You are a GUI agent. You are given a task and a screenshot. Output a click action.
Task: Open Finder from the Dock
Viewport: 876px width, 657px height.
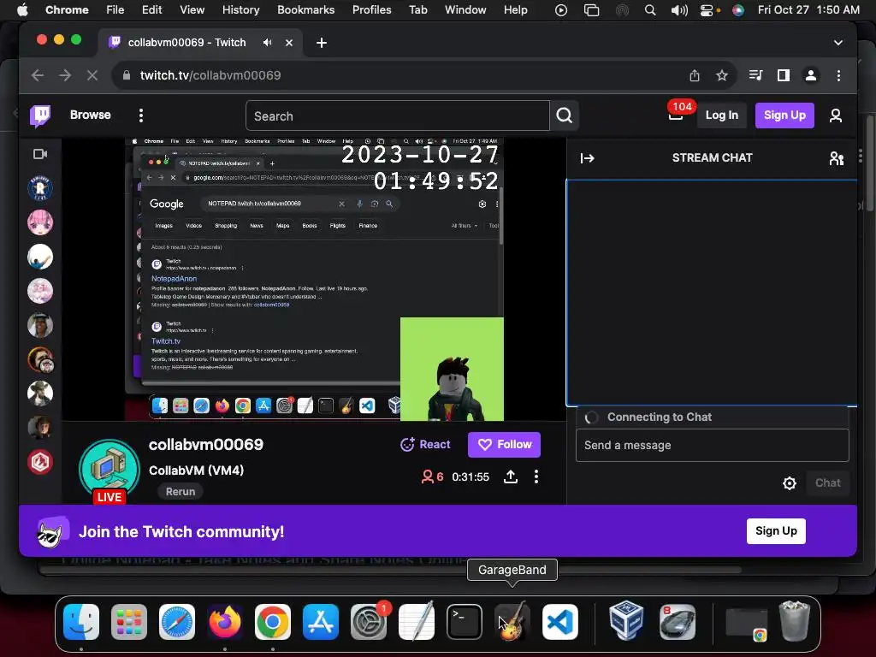pos(81,622)
